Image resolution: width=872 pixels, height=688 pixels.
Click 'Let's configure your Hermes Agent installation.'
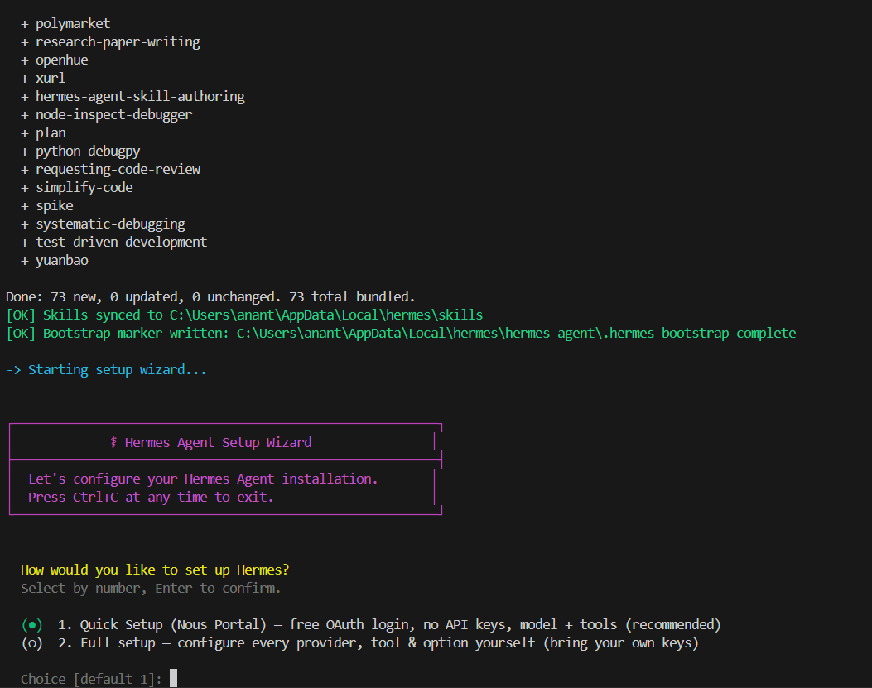tap(203, 479)
